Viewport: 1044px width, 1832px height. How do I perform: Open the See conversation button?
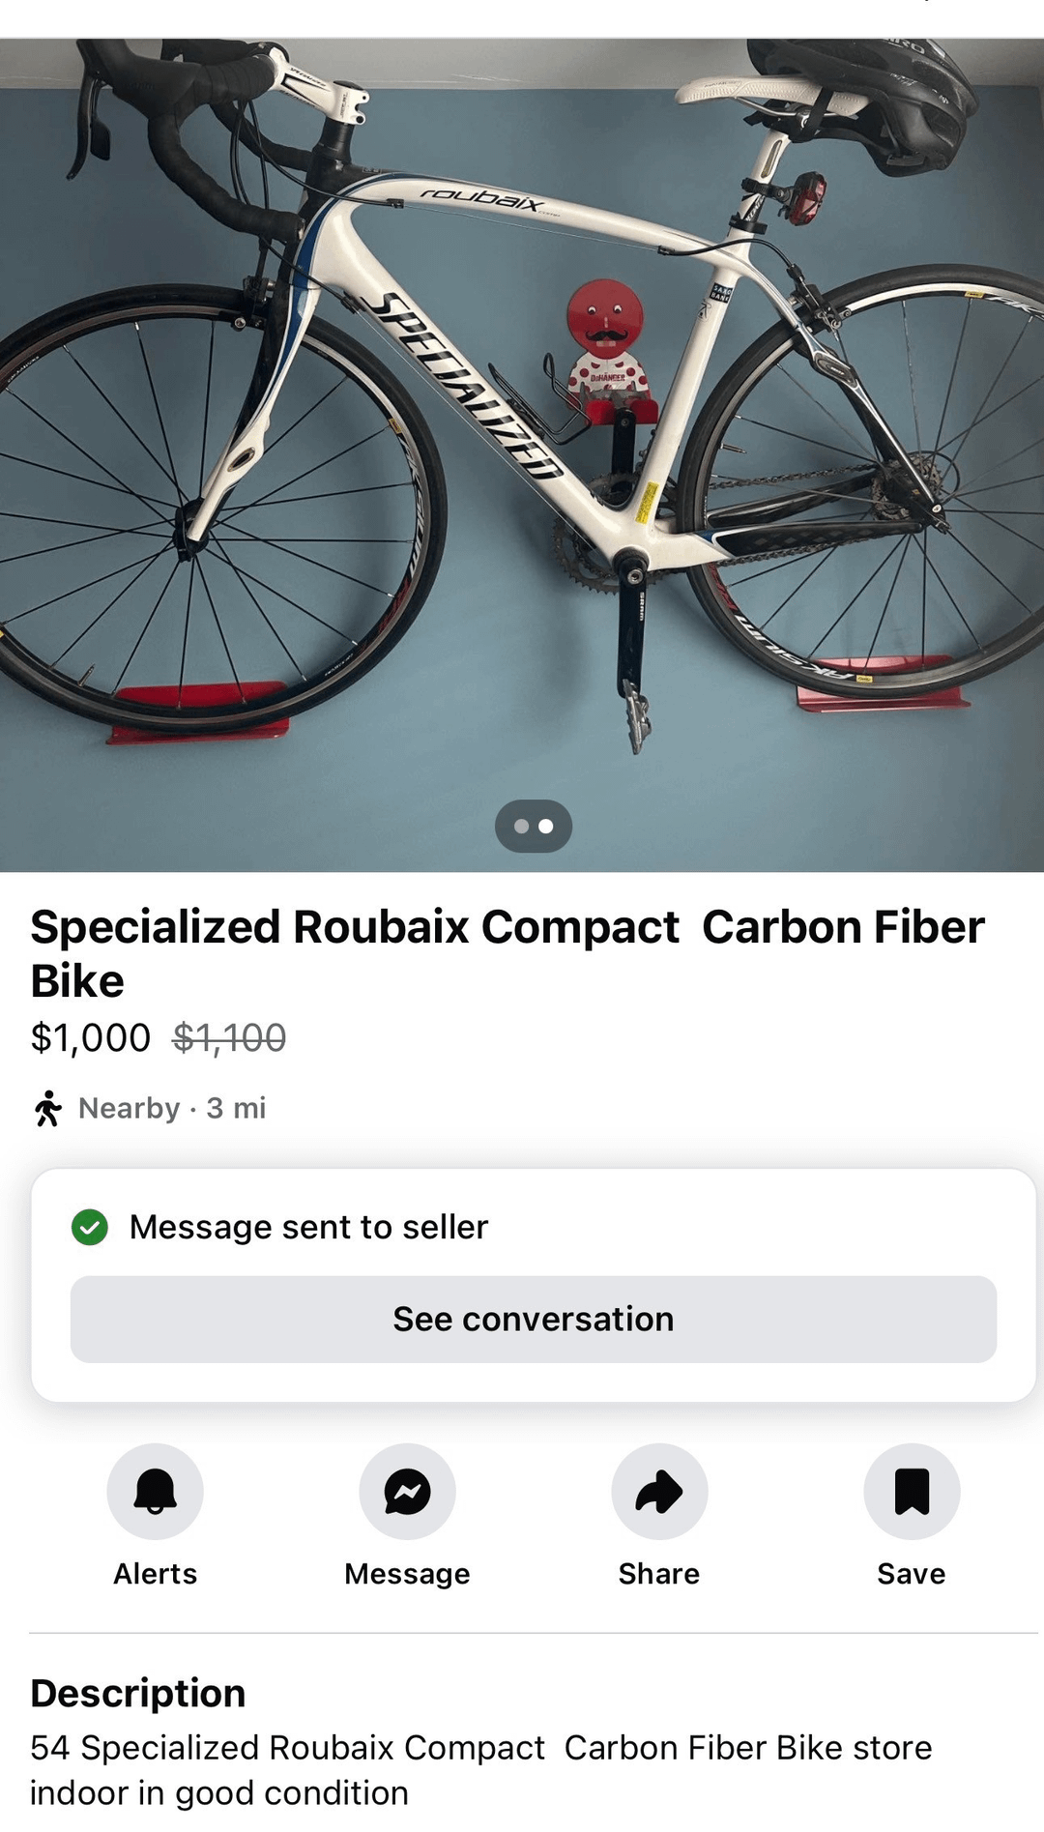pyautogui.click(x=534, y=1320)
